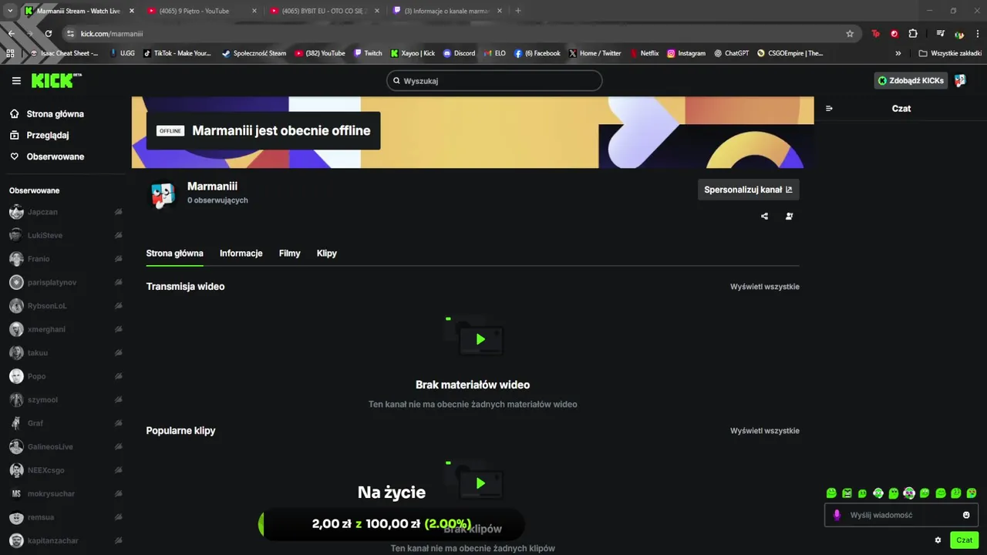The height and width of the screenshot is (555, 987).
Task: Open the Discord bookmark
Action: pyautogui.click(x=459, y=53)
